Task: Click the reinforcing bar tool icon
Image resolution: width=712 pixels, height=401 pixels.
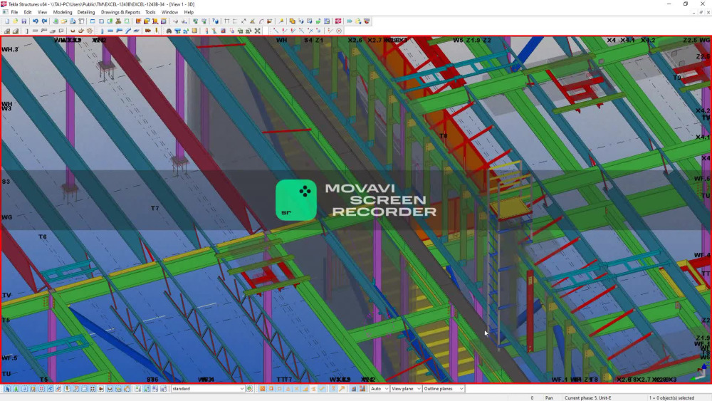Action: (73, 31)
